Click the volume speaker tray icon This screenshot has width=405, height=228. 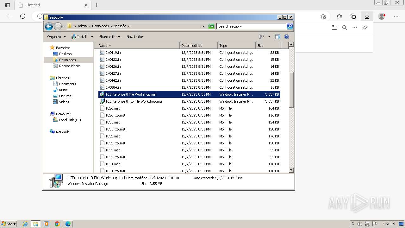coord(360,224)
